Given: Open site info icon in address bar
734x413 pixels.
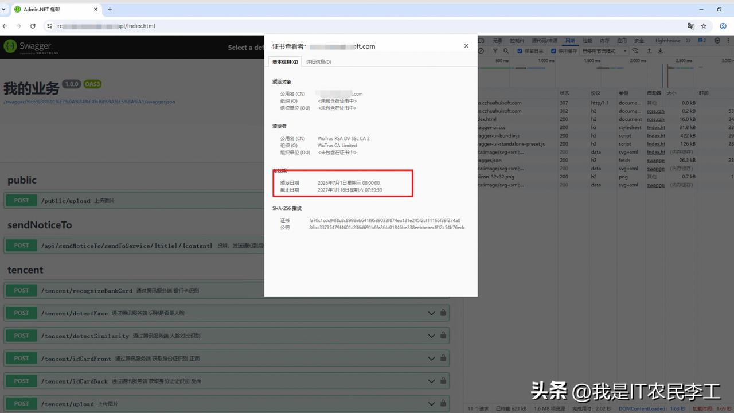Looking at the screenshot, I should click(49, 26).
